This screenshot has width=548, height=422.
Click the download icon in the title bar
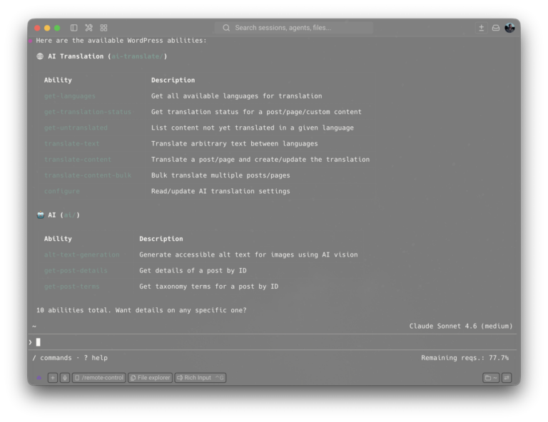[482, 28]
